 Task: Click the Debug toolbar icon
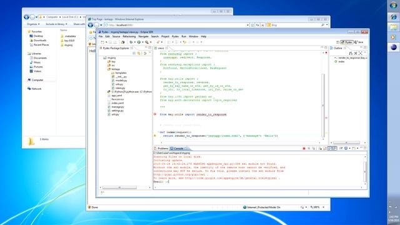point(131,42)
